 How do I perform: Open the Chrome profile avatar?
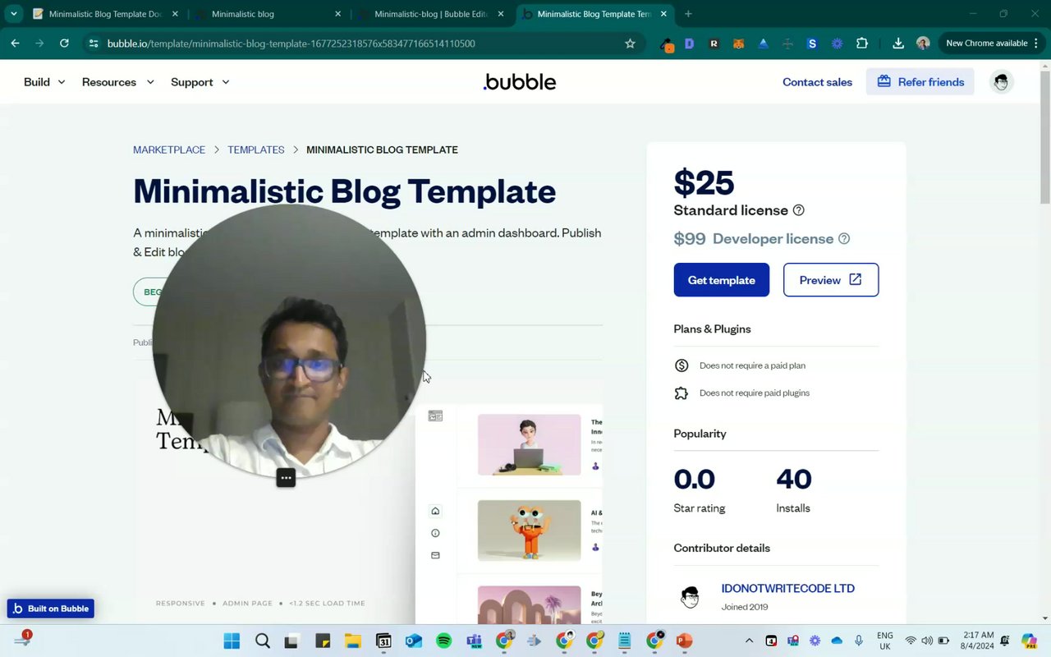(x=923, y=44)
